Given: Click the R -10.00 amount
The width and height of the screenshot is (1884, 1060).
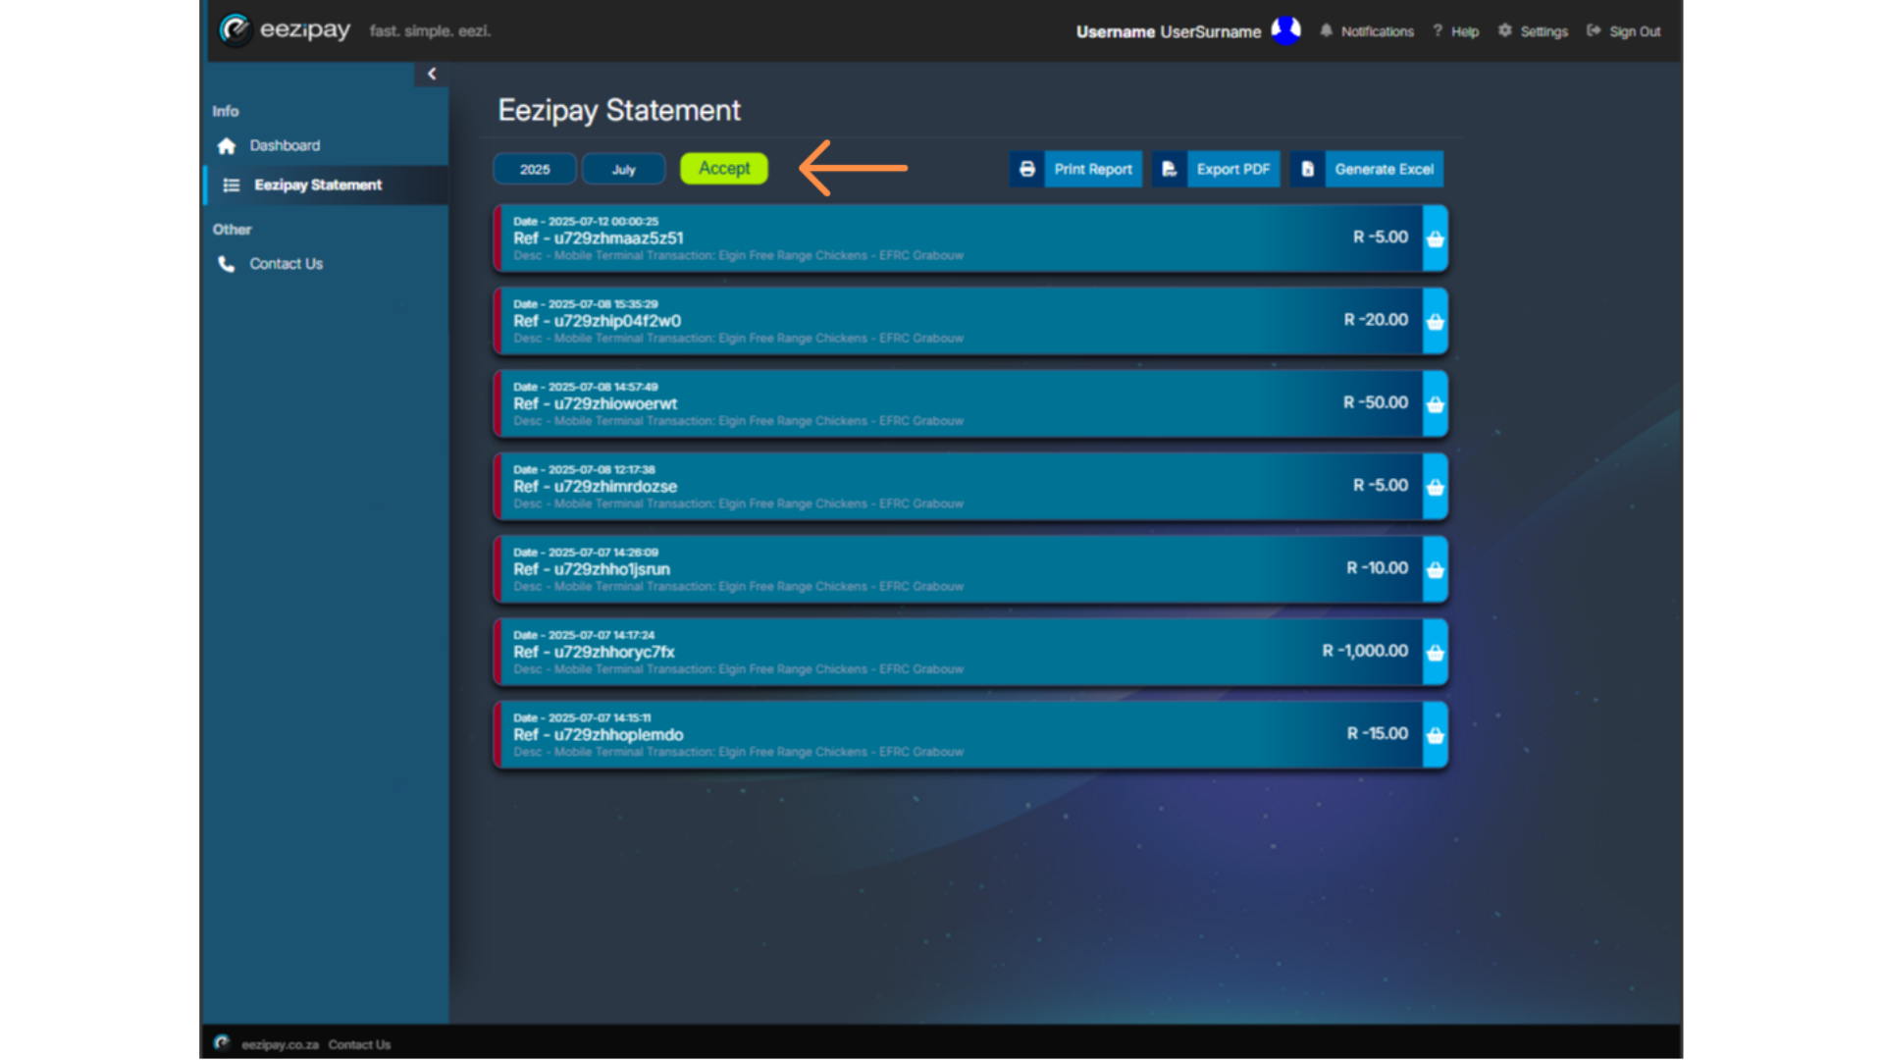Looking at the screenshot, I should pos(1377,568).
